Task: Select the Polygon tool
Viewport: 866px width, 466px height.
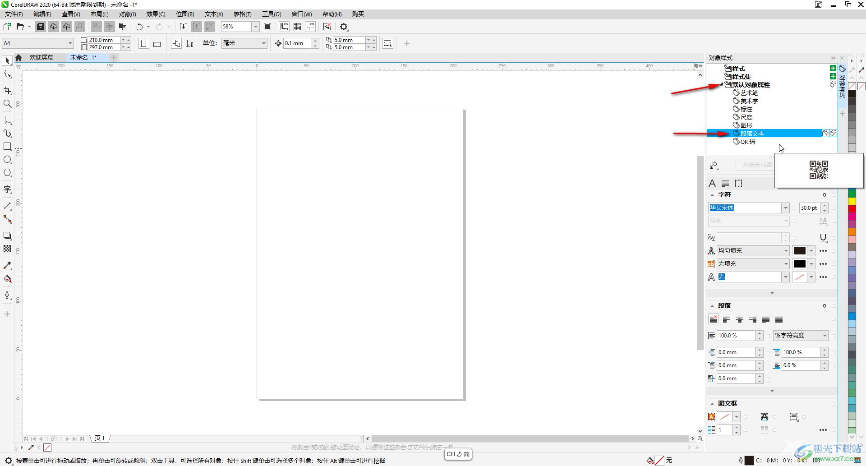Action: (x=7, y=173)
